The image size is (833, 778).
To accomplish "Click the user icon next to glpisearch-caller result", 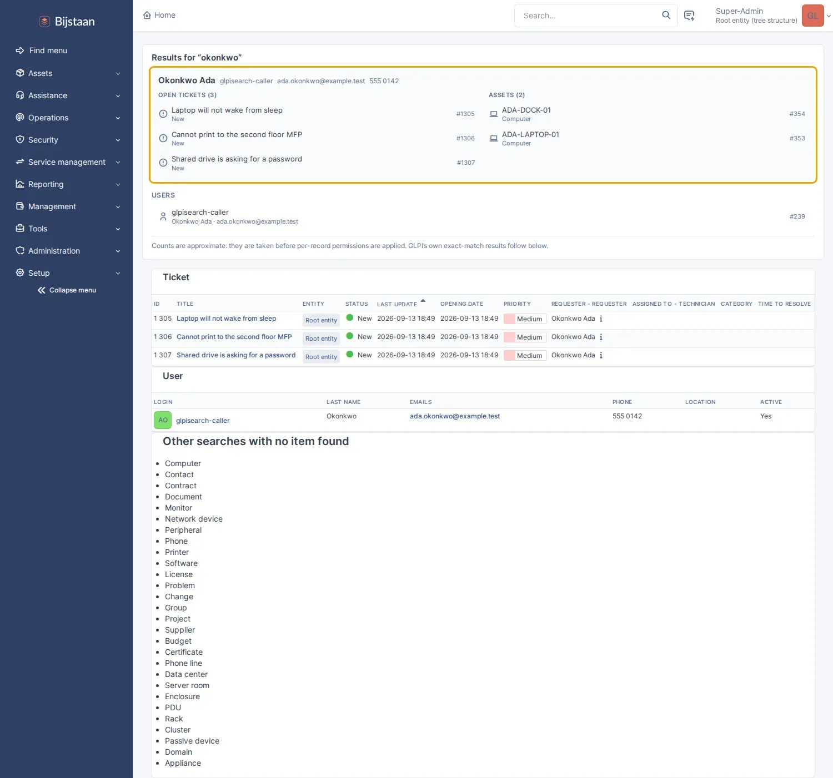I will click(163, 216).
